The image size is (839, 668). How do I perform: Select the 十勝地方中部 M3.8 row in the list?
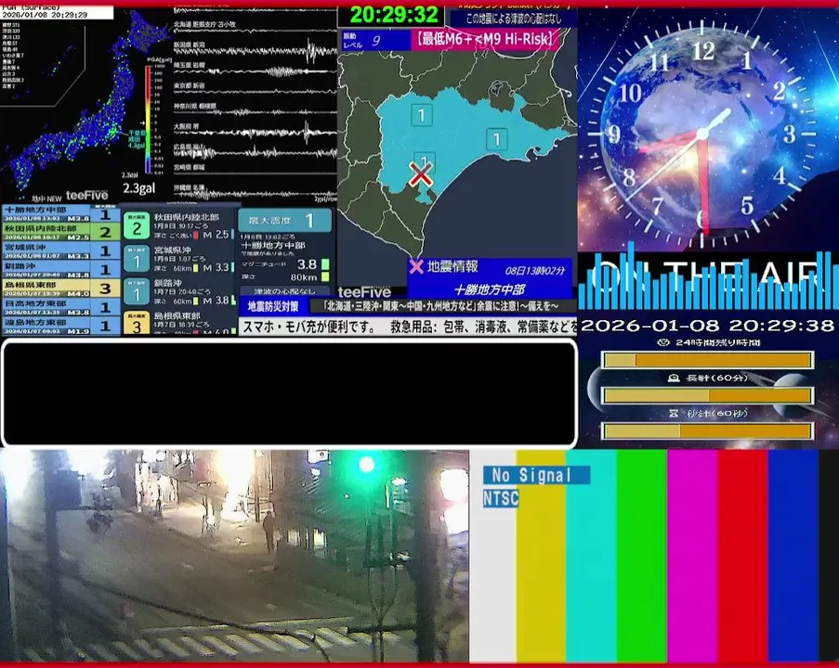pos(60,213)
